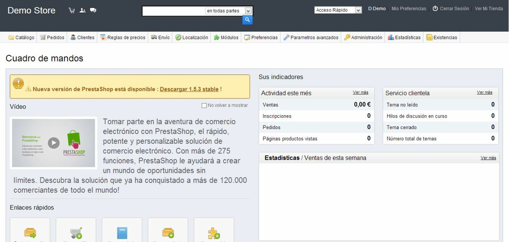Click the globe icon of Localización
This screenshot has width=509, height=242.
click(x=178, y=38)
